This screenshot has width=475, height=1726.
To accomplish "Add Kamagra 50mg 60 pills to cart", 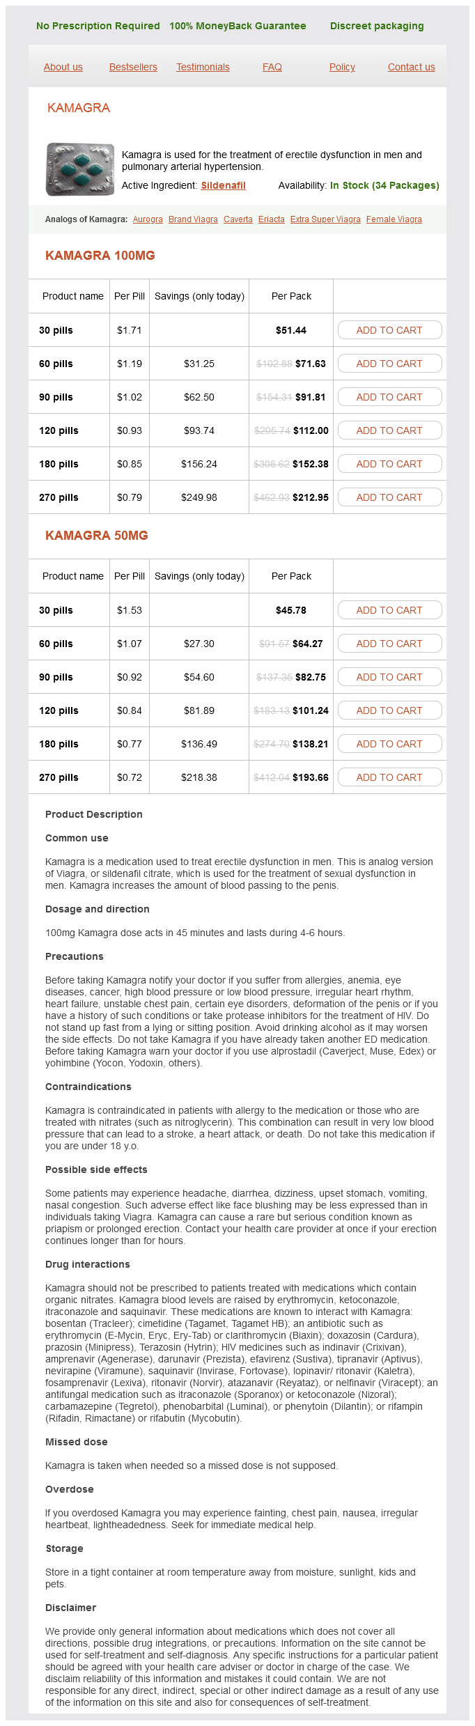I will point(389,644).
